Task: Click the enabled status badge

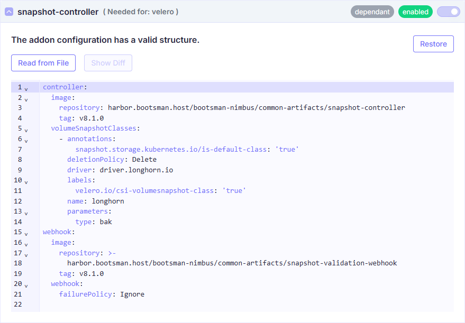Action: tap(415, 12)
